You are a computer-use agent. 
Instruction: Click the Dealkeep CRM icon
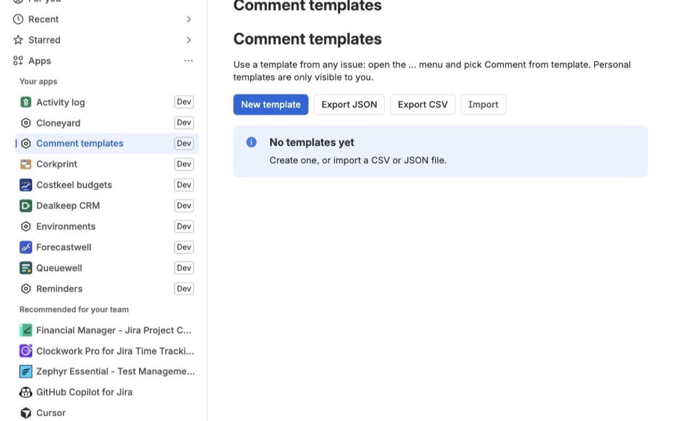pos(26,206)
